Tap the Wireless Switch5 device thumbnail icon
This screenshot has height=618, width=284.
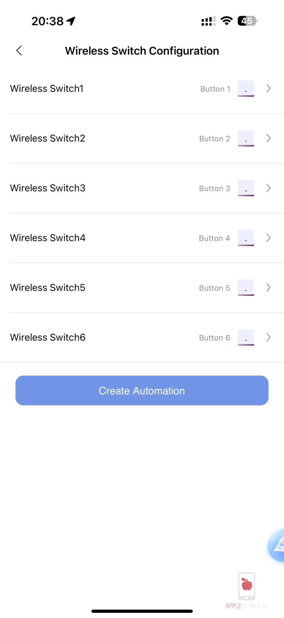246,288
